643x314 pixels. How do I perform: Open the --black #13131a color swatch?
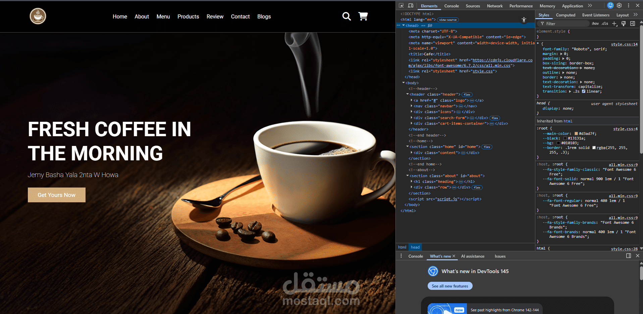point(565,139)
